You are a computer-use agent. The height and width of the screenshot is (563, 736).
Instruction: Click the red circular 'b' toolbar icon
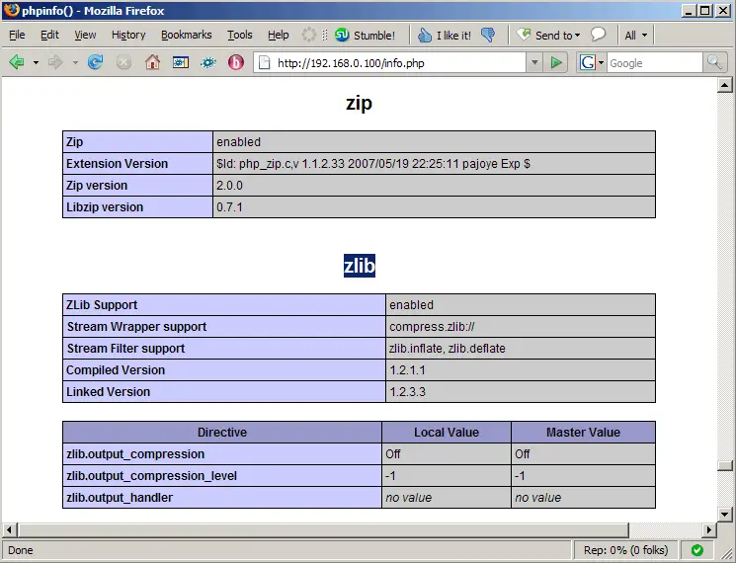(x=236, y=62)
